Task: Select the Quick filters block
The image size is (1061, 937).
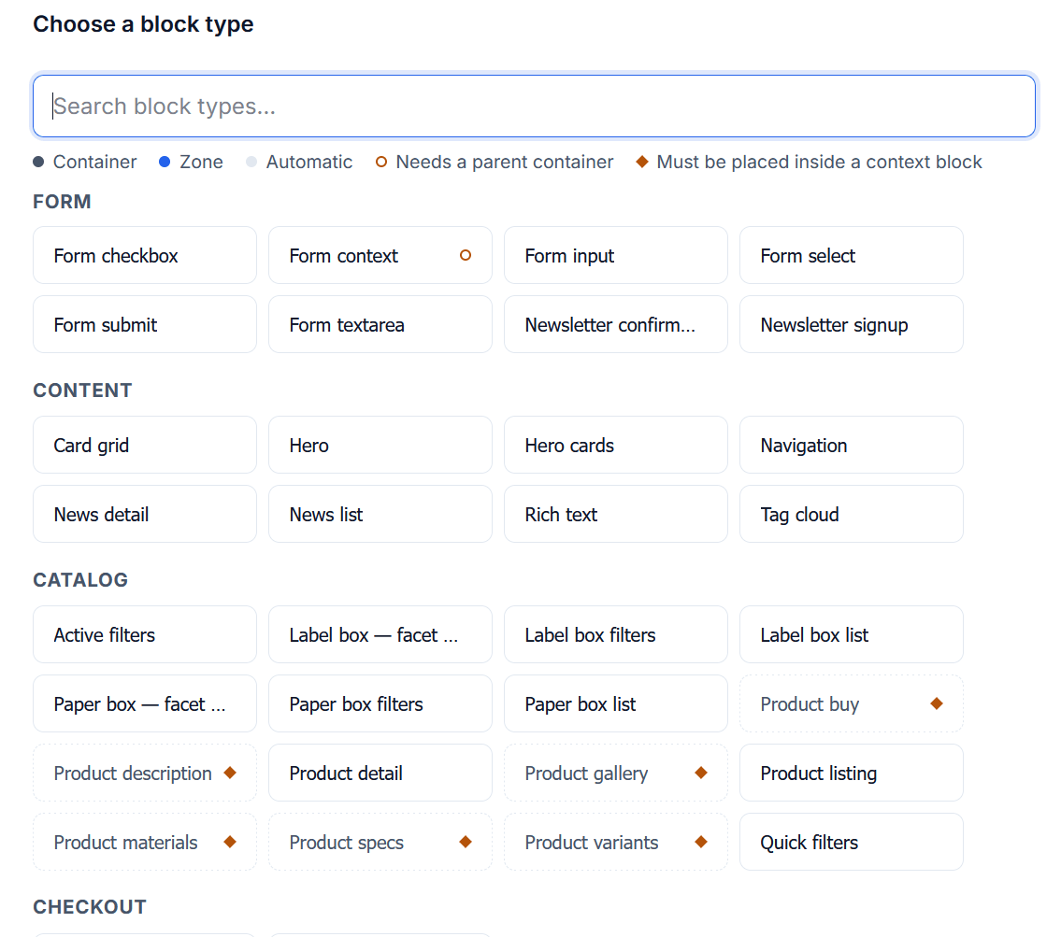Action: (x=852, y=842)
